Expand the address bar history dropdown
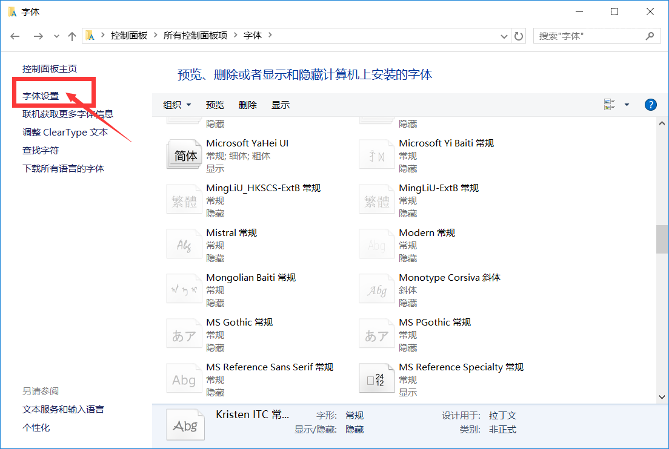Viewport: 669px width, 449px height. pyautogui.click(x=504, y=36)
